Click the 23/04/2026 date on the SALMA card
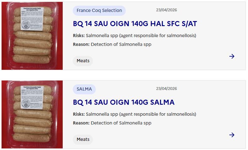The height and width of the screenshot is (150, 248). [x=166, y=89]
